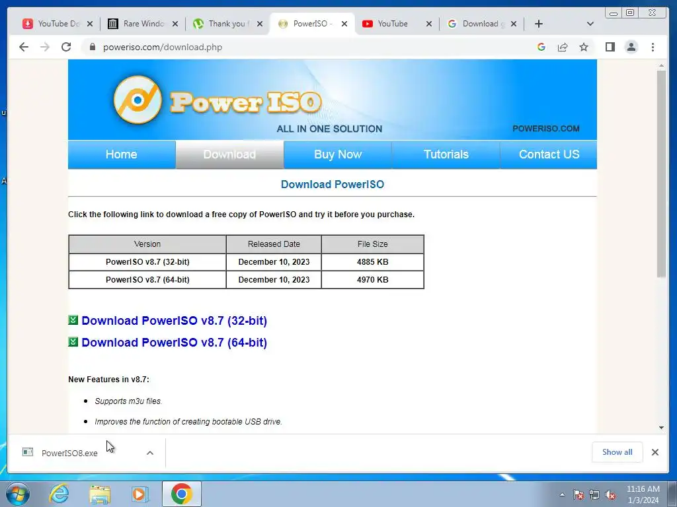
Task: Click the network tray icon
Action: pos(594,494)
